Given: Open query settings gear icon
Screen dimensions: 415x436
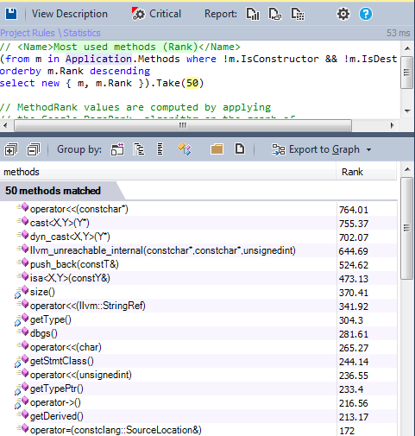Looking at the screenshot, I should coord(343,14).
